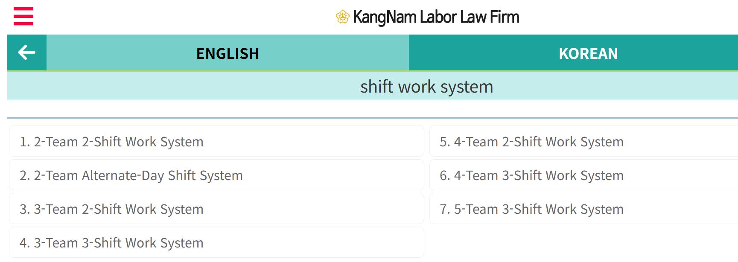The width and height of the screenshot is (738, 262).
Task: Go to list item number 7
Action: coord(532,209)
